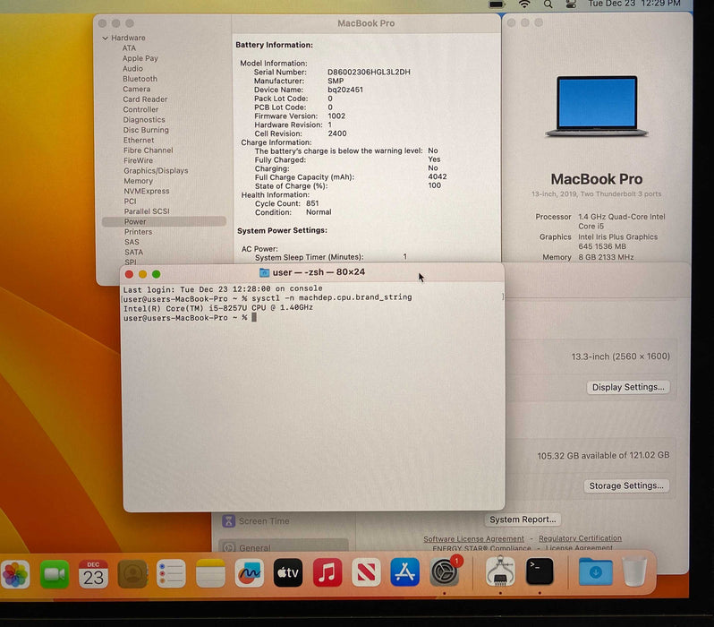Select Apple Pay in Hardware list
714x627 pixels.
pos(140,58)
